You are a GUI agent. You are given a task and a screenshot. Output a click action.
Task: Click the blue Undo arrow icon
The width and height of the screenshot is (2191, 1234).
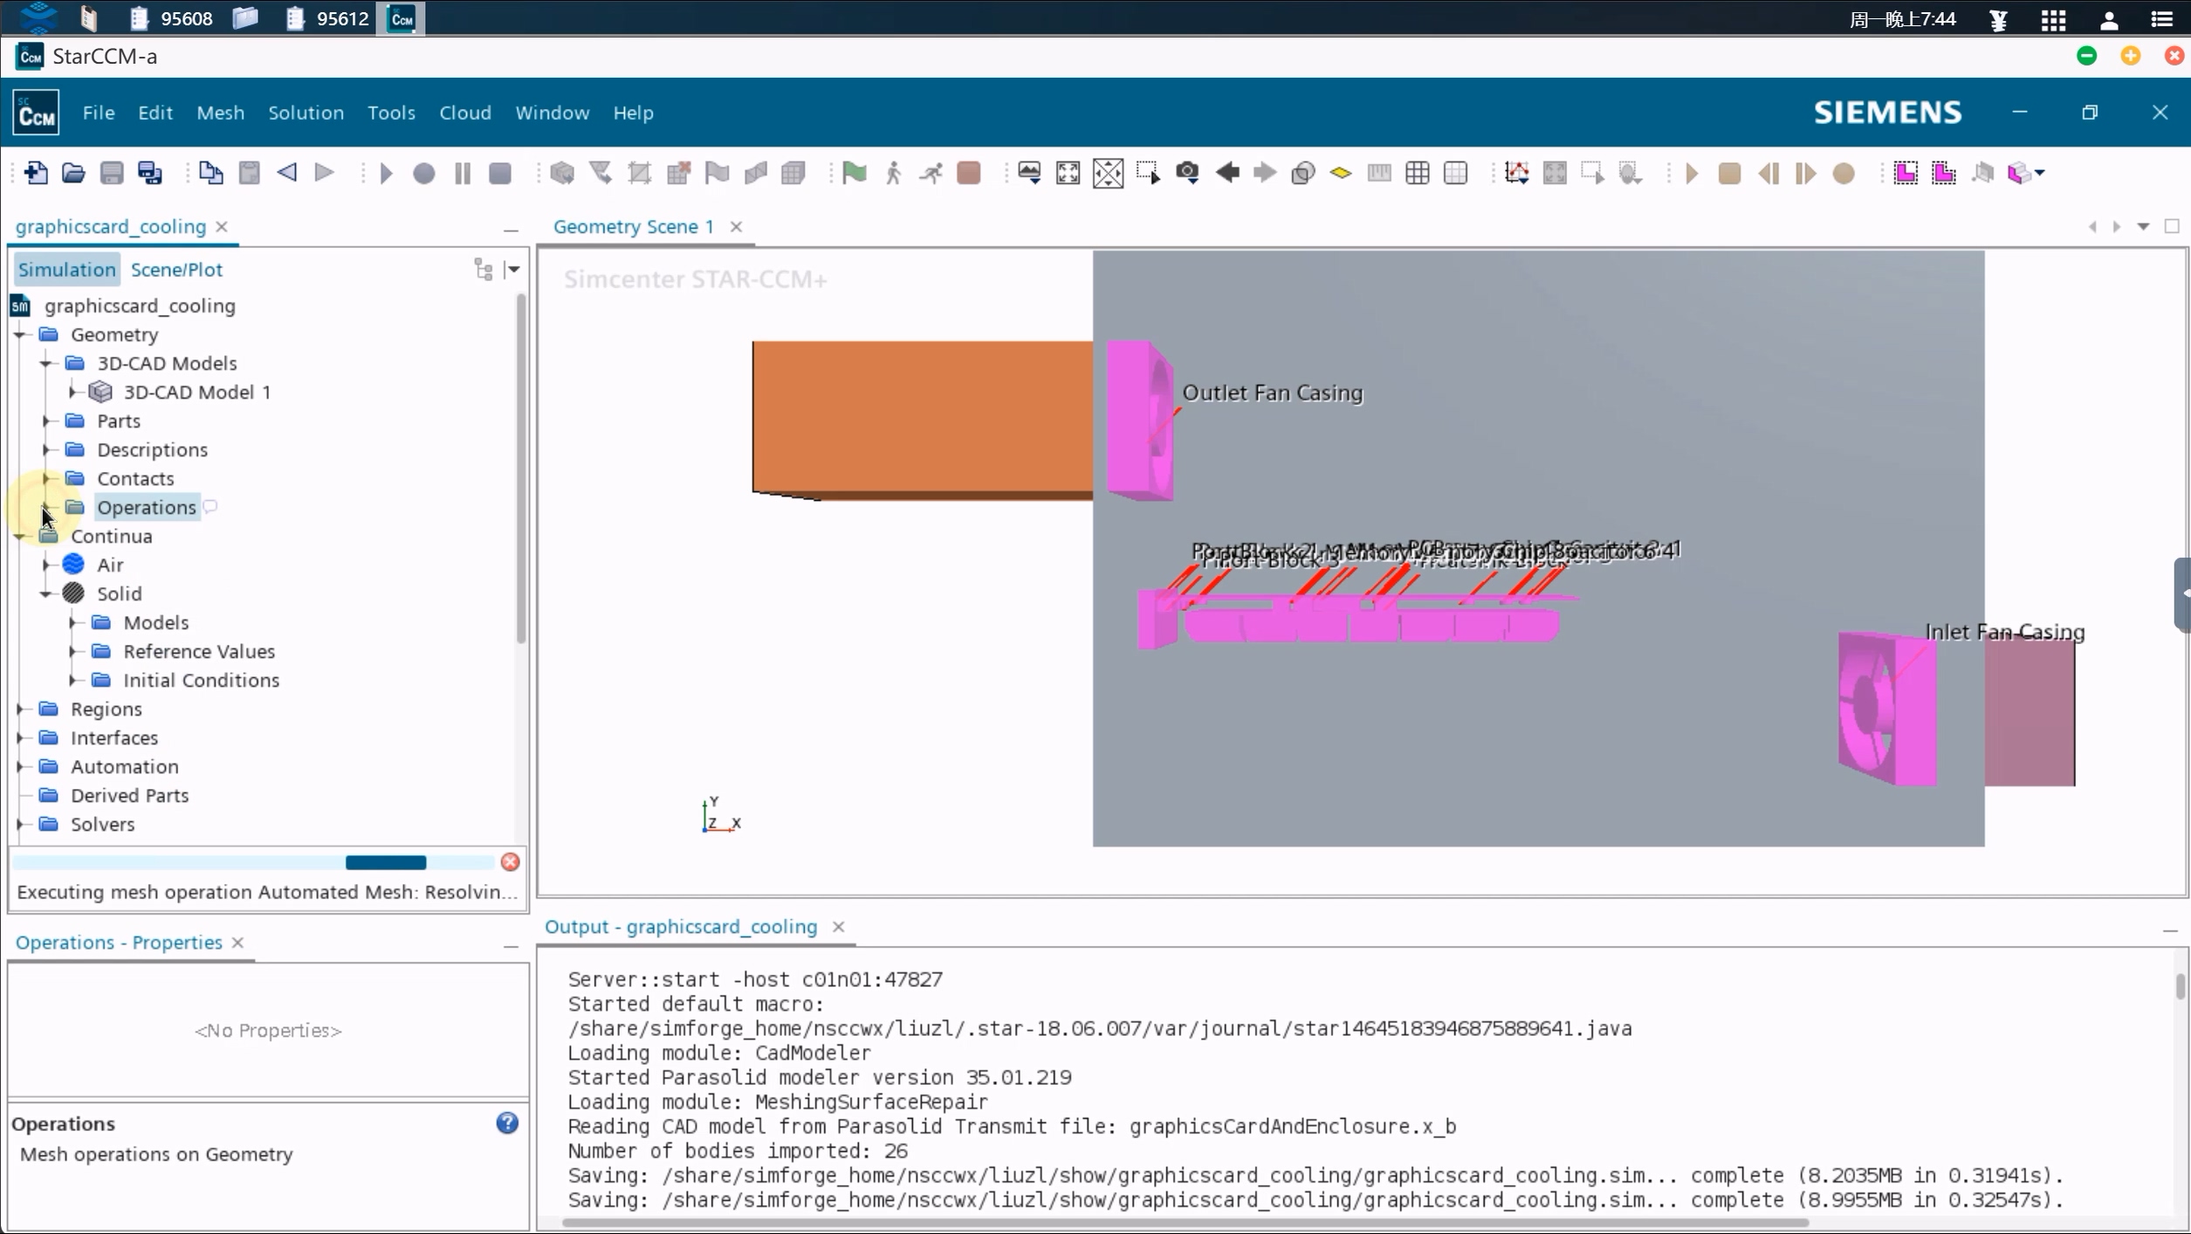click(x=287, y=173)
